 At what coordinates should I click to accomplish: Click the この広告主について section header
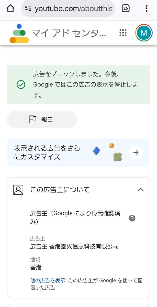pos(78,190)
